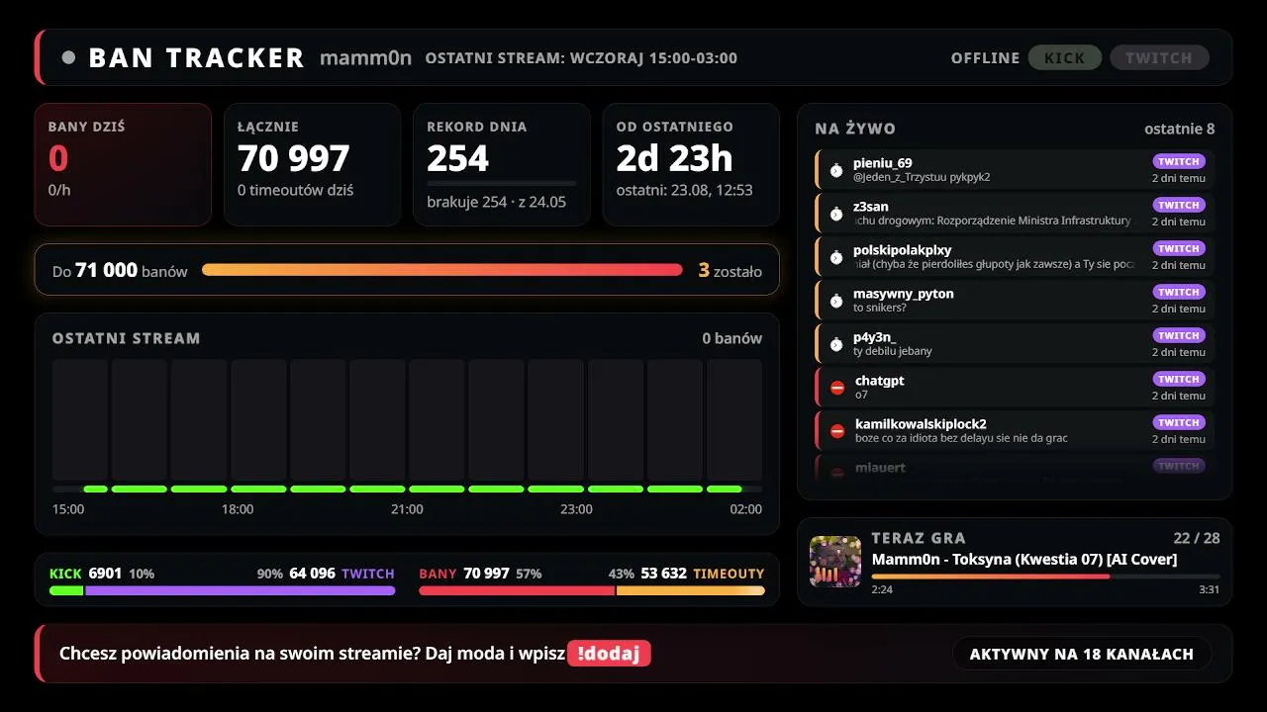Click the OSTATNI STREAM: WCZORAJ 15:00-03:00 text
1267x712 pixels.
click(581, 58)
